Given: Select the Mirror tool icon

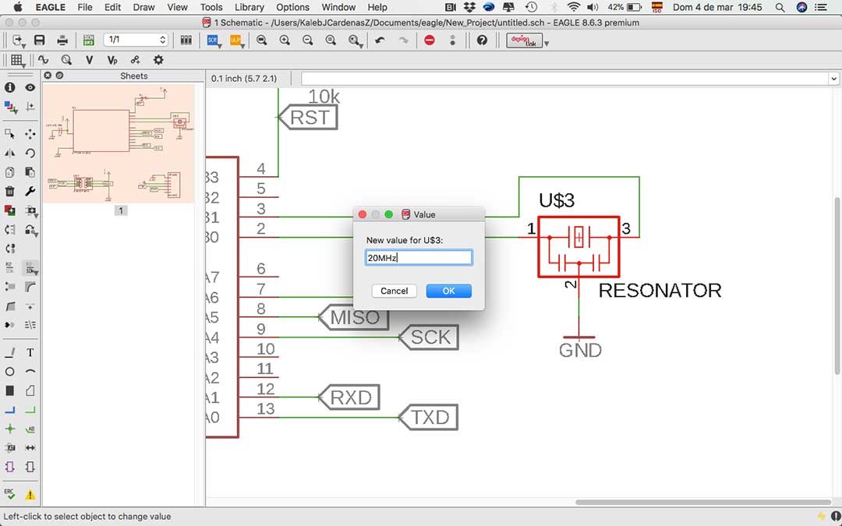Looking at the screenshot, I should pyautogui.click(x=9, y=154).
